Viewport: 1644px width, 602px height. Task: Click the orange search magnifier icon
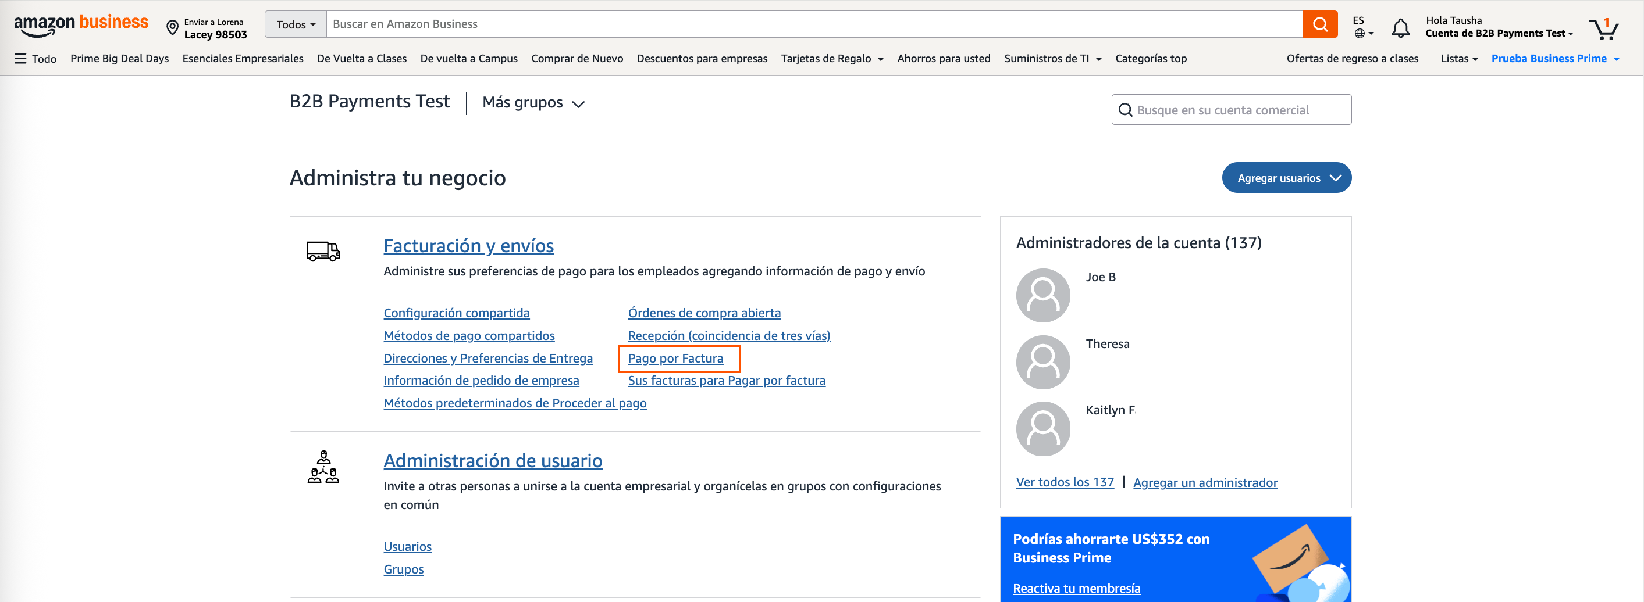coord(1321,24)
